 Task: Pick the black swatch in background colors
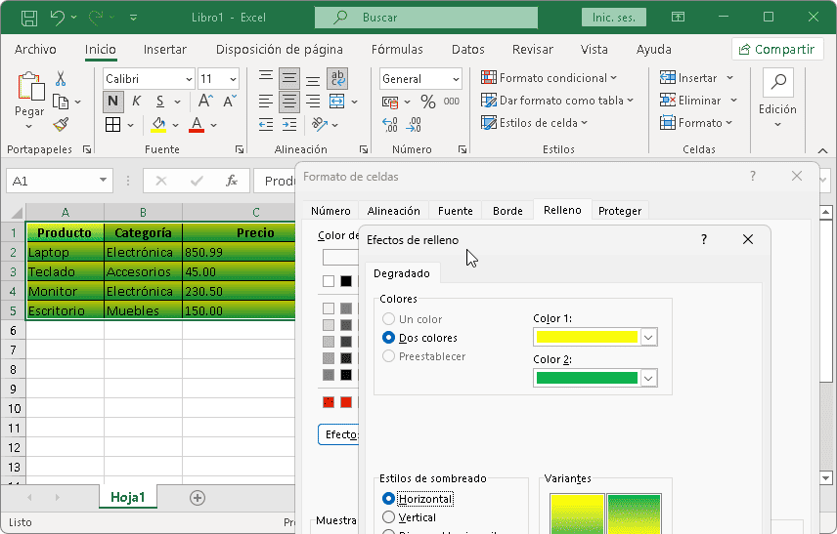coord(345,281)
